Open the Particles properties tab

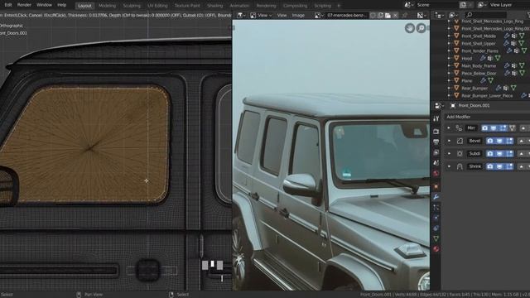[436, 207]
